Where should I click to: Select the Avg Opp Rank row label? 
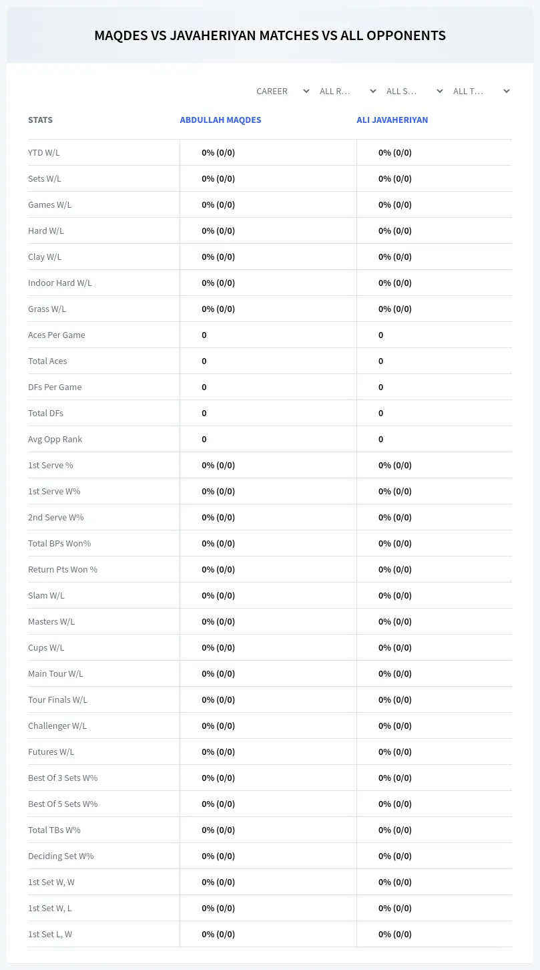click(x=55, y=439)
